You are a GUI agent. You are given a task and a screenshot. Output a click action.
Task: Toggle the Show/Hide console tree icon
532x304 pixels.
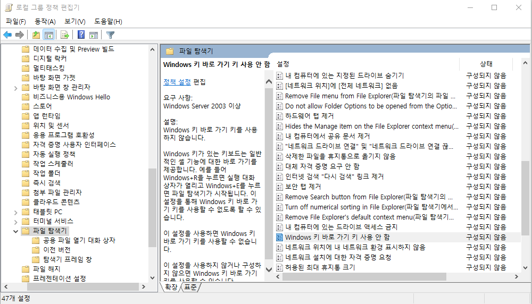tap(49, 35)
